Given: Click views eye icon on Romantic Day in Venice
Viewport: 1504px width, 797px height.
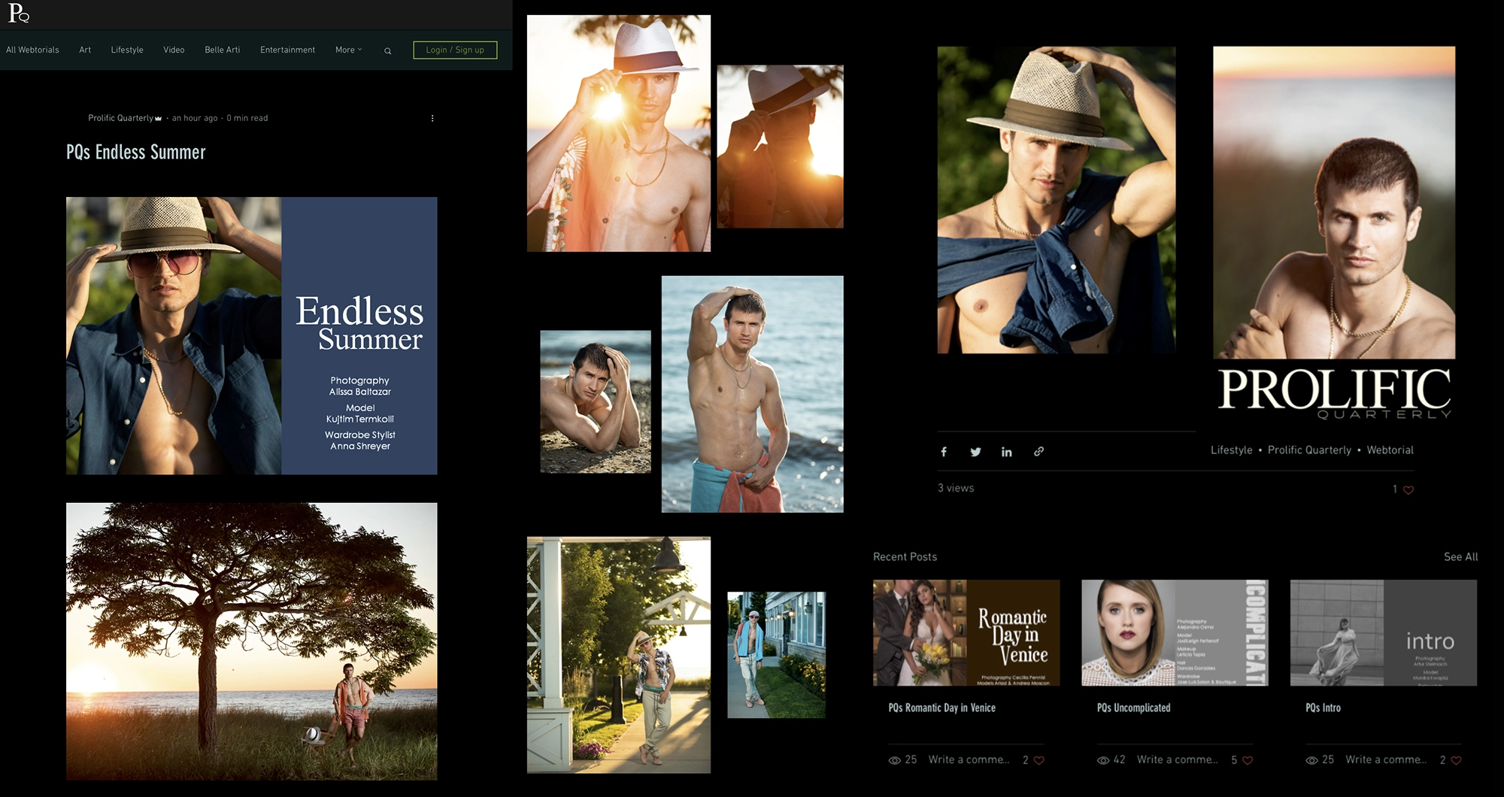Looking at the screenshot, I should [x=894, y=761].
